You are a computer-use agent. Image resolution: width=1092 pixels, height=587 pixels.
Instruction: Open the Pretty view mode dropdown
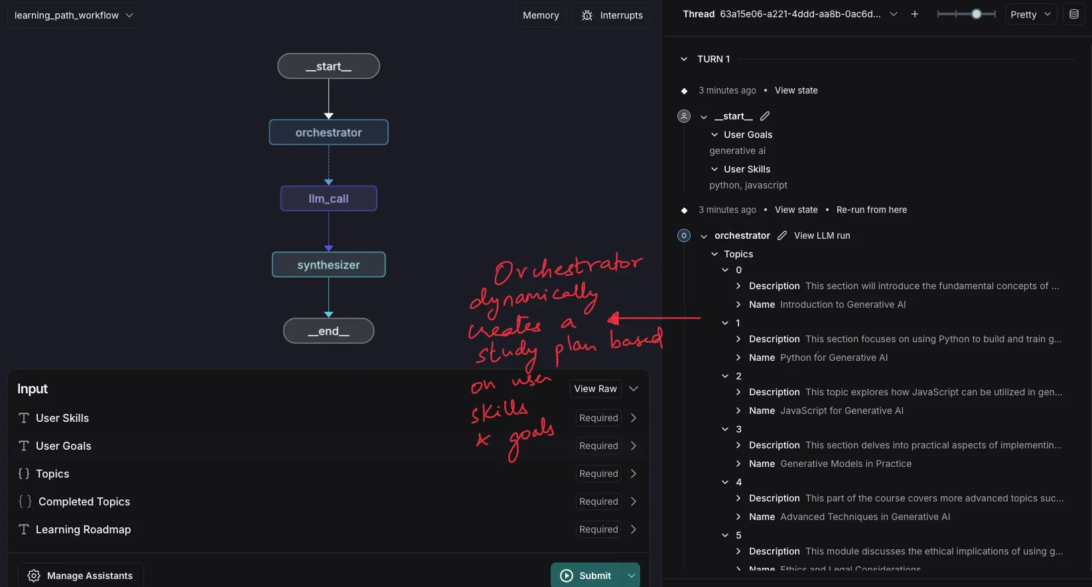click(x=1030, y=15)
